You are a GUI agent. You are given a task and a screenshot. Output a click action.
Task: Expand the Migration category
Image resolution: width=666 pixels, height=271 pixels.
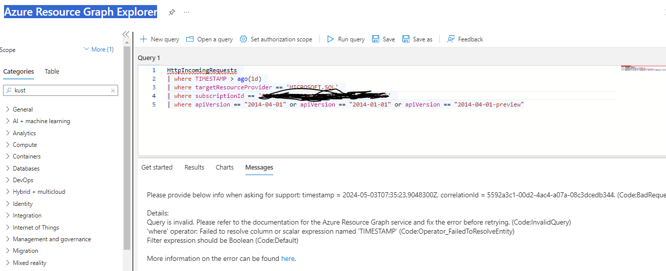click(8, 251)
